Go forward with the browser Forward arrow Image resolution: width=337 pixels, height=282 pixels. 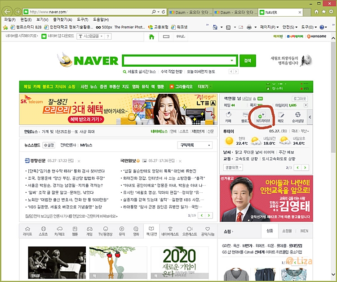coord(18,12)
